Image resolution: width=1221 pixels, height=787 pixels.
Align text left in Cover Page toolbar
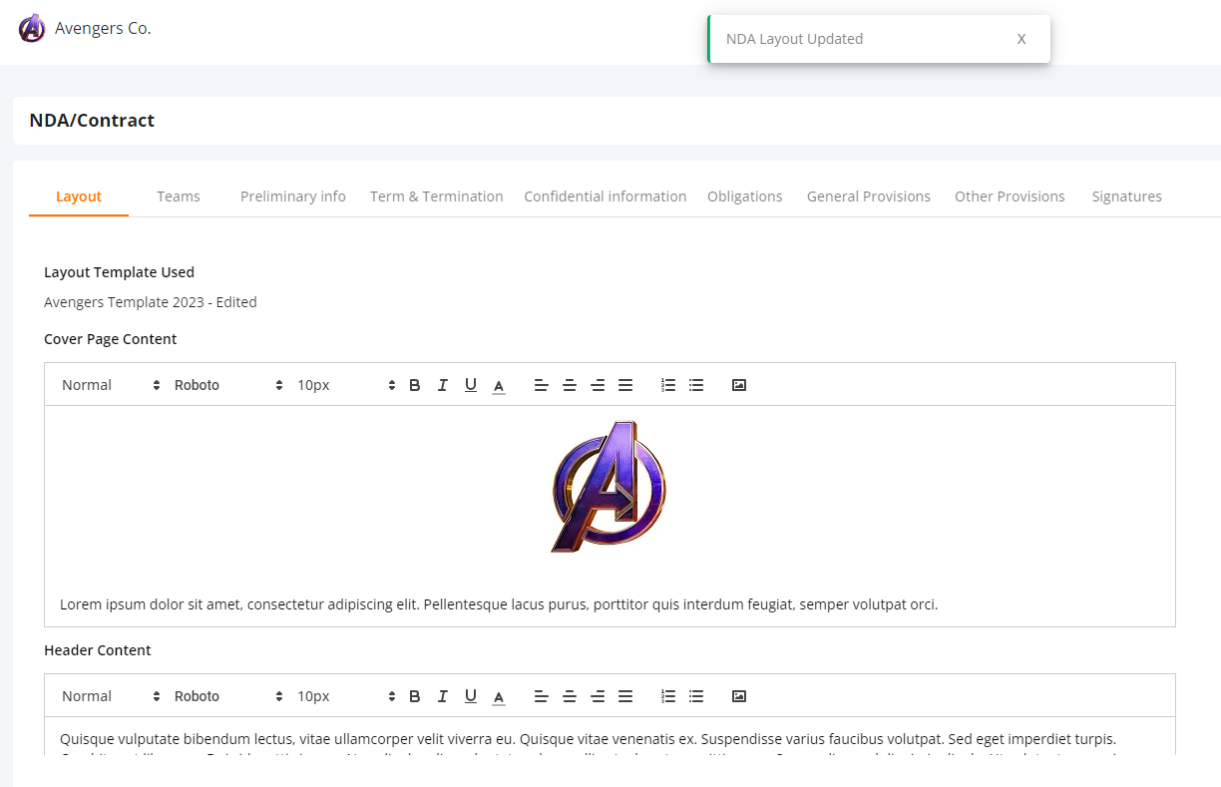pos(542,385)
